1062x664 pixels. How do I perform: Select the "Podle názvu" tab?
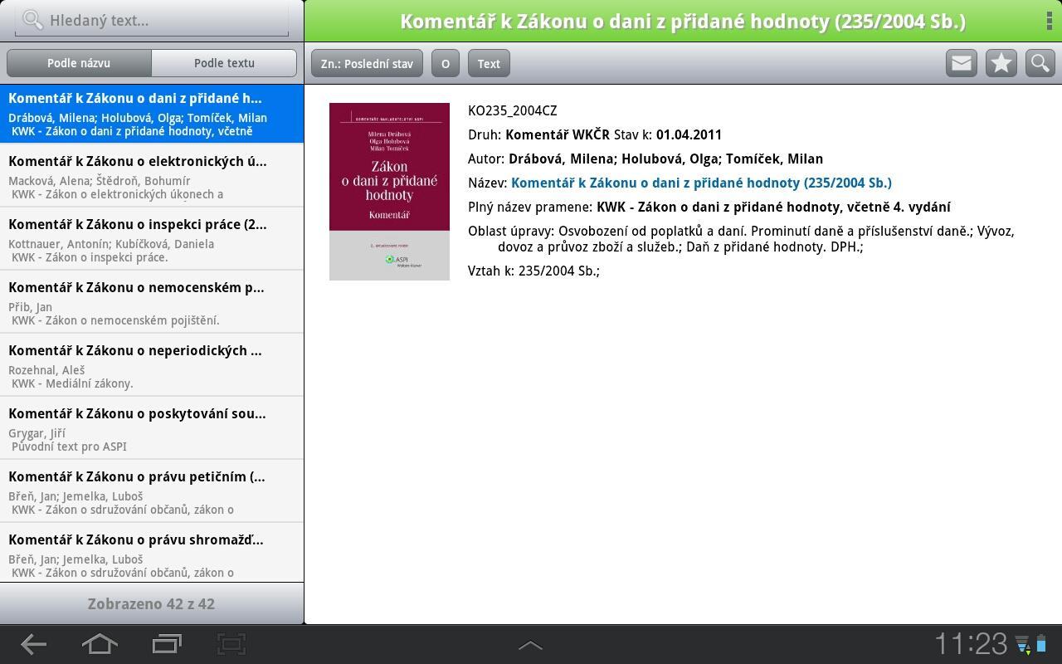[80, 62]
